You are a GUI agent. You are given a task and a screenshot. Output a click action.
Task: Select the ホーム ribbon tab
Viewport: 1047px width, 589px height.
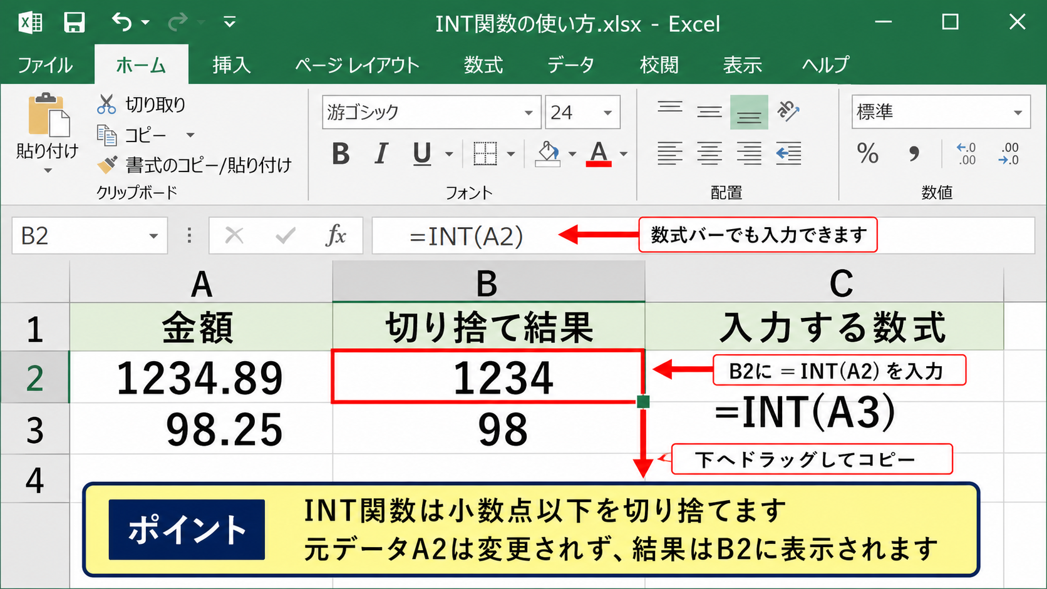[141, 64]
